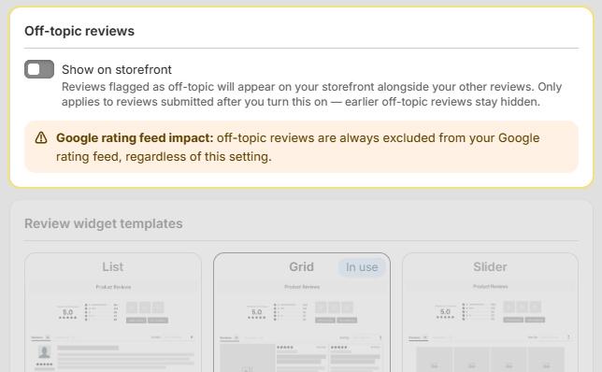Click the Show on storefront label
The image size is (602, 372).
pyautogui.click(x=117, y=69)
